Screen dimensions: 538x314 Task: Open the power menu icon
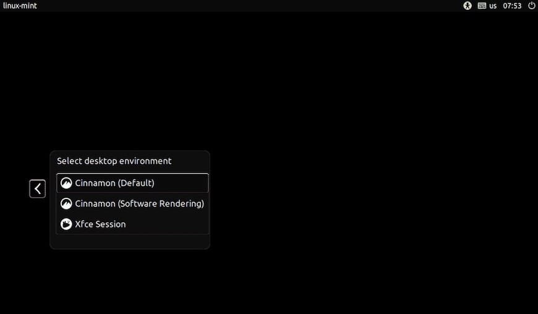pos(531,6)
